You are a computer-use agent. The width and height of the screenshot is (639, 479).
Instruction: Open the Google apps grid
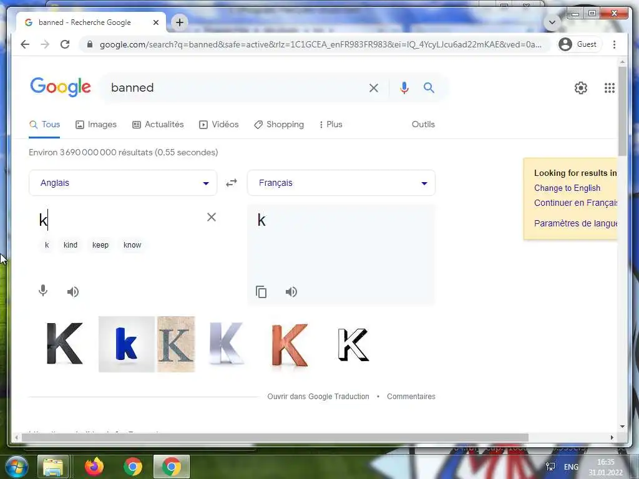(609, 87)
